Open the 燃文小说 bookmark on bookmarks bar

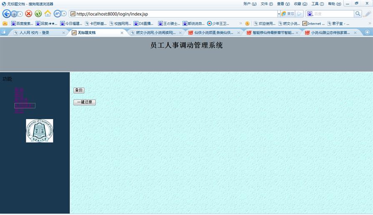click(x=289, y=23)
